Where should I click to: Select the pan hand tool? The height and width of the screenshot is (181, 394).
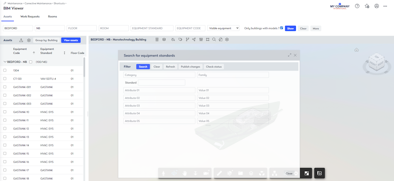(185, 173)
